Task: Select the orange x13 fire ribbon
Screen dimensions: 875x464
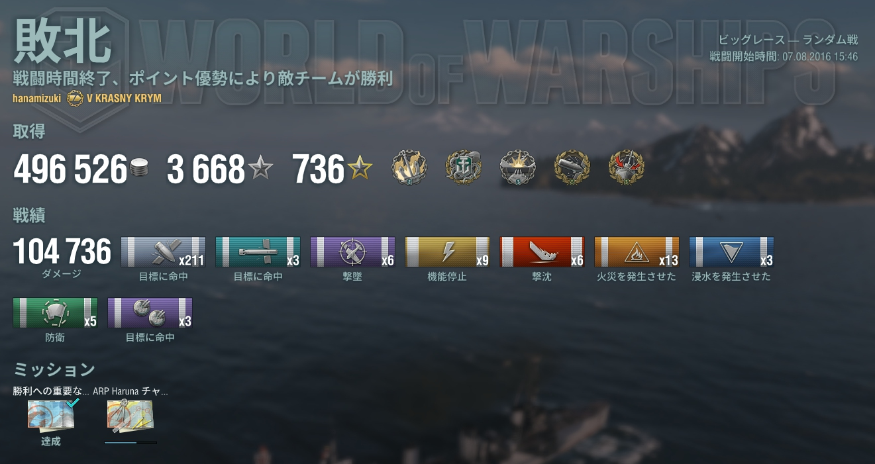Action: click(637, 252)
